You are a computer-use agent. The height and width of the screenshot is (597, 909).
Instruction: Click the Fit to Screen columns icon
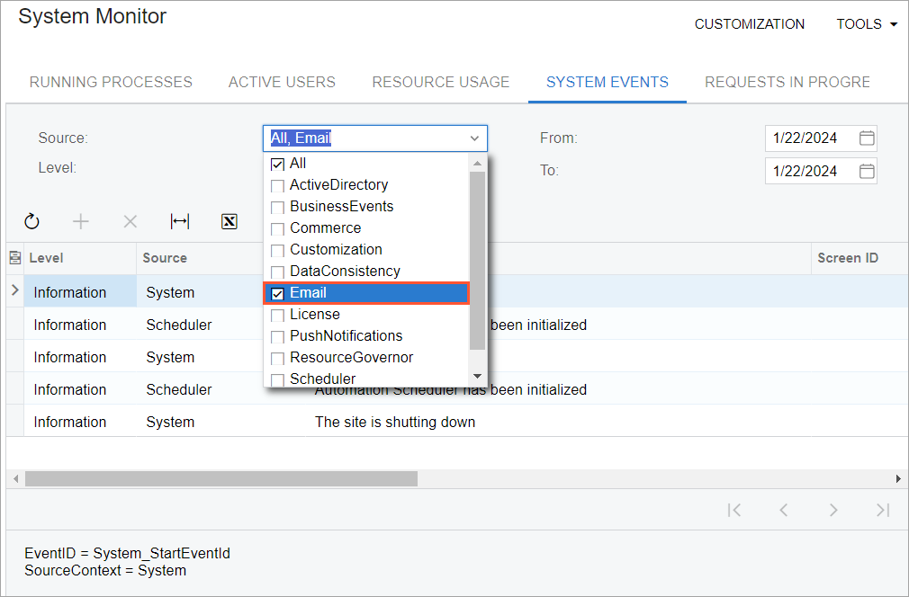(180, 221)
